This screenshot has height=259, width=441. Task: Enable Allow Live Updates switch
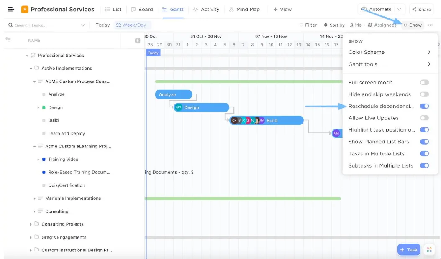pyautogui.click(x=424, y=118)
